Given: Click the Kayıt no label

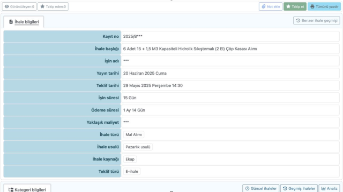Looking at the screenshot, I should click(111, 36).
